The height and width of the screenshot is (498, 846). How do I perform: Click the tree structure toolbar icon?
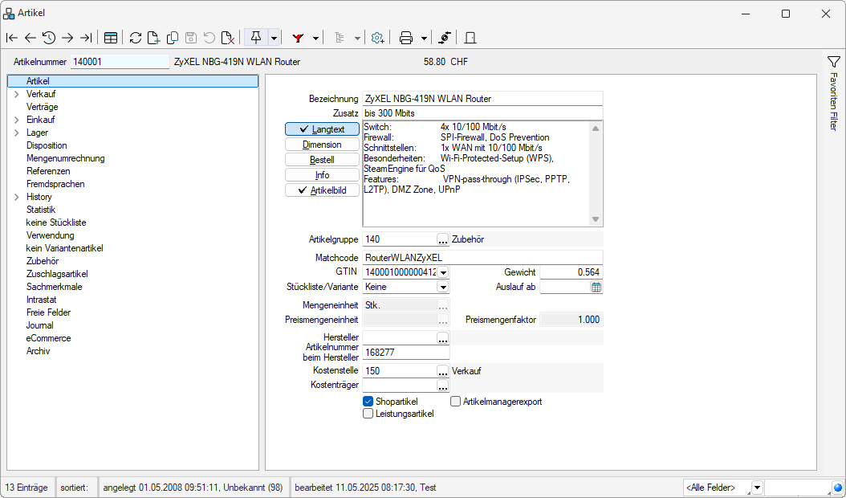340,38
